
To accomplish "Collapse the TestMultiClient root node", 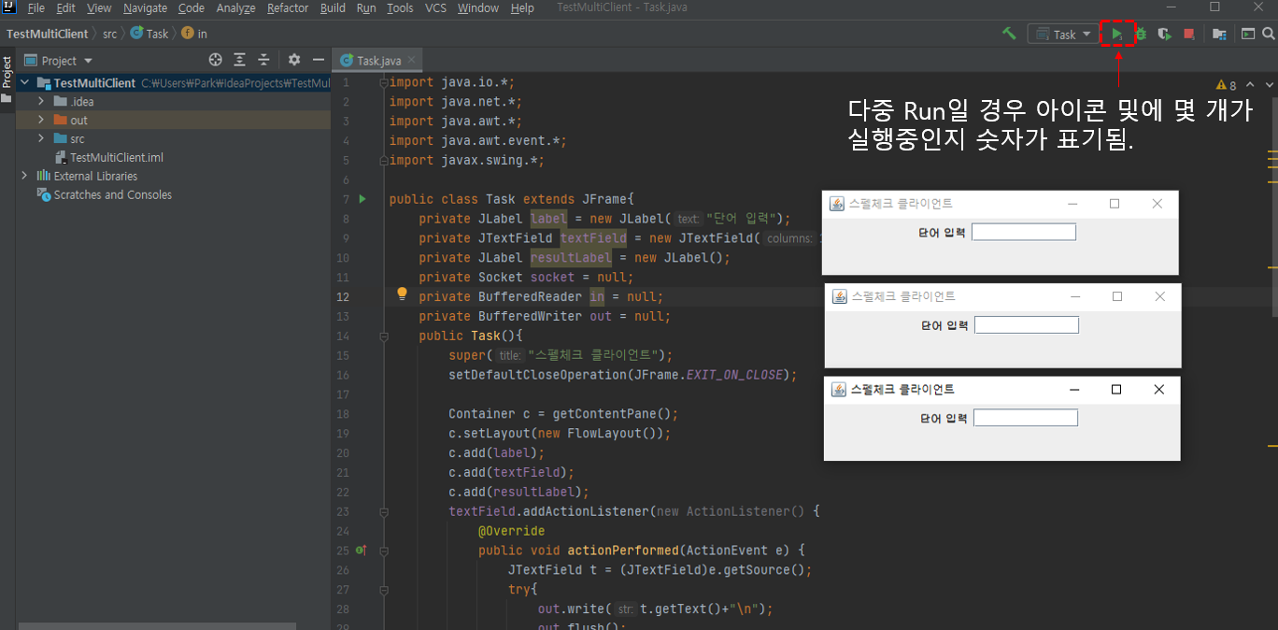I will click(x=25, y=82).
